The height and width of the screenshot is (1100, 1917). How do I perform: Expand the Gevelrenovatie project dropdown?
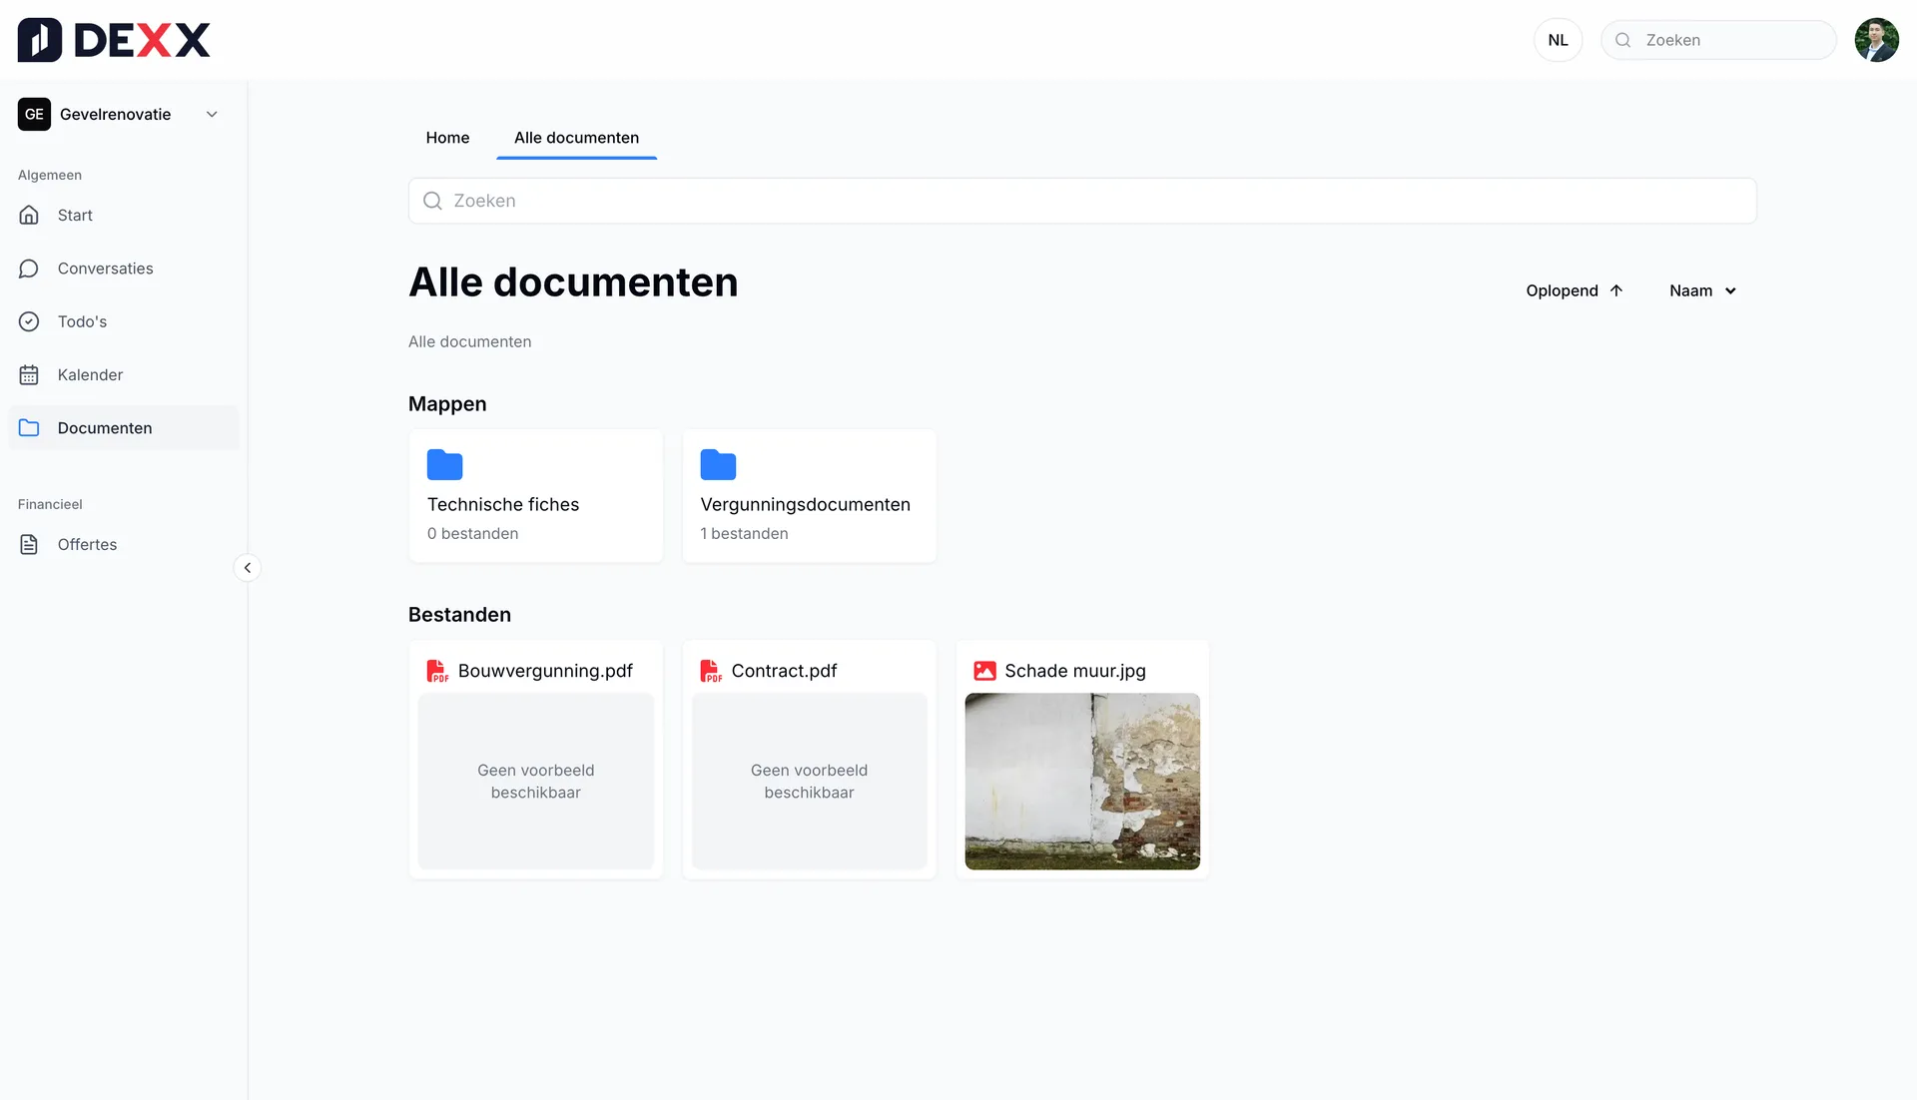click(x=212, y=115)
